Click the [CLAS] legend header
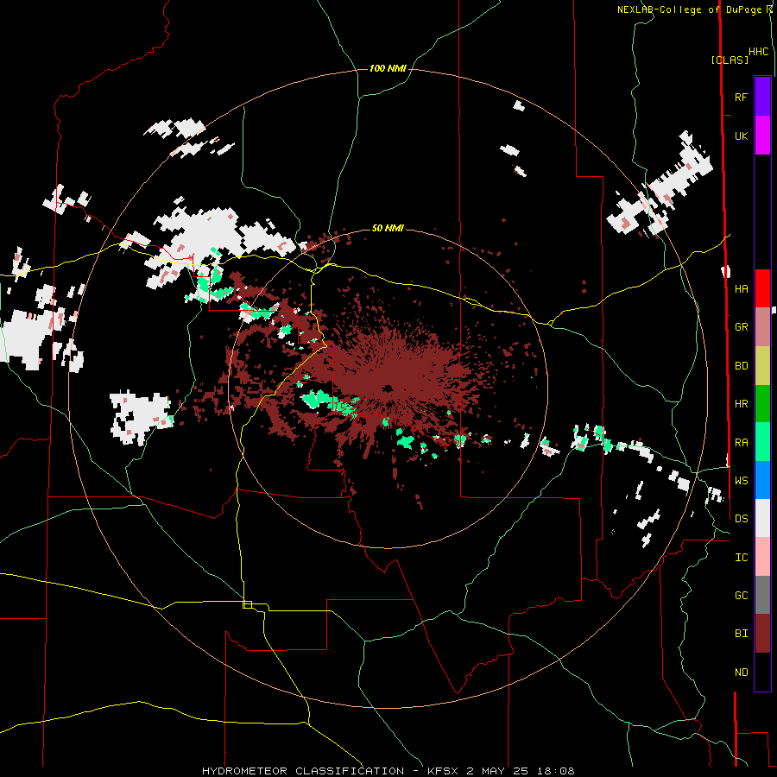The image size is (777, 777). click(730, 60)
